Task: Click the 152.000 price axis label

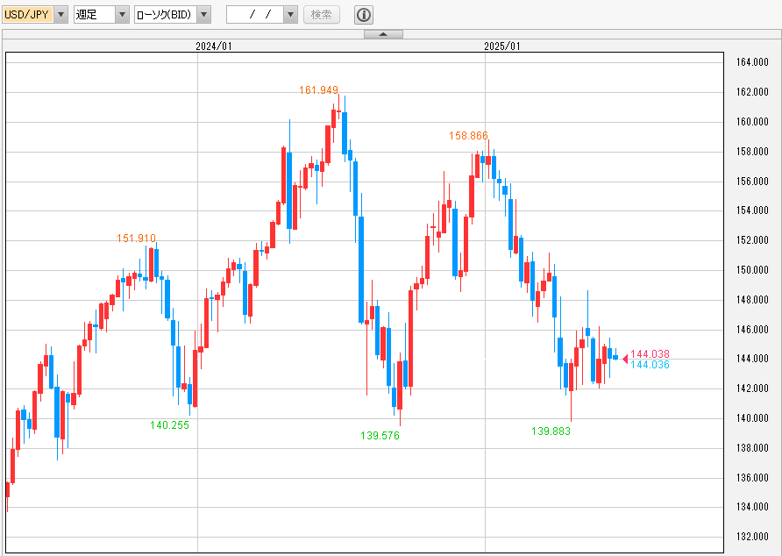Action: click(752, 239)
